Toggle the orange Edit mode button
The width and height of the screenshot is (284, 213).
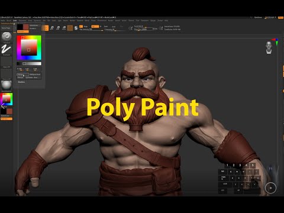(x=46, y=28)
